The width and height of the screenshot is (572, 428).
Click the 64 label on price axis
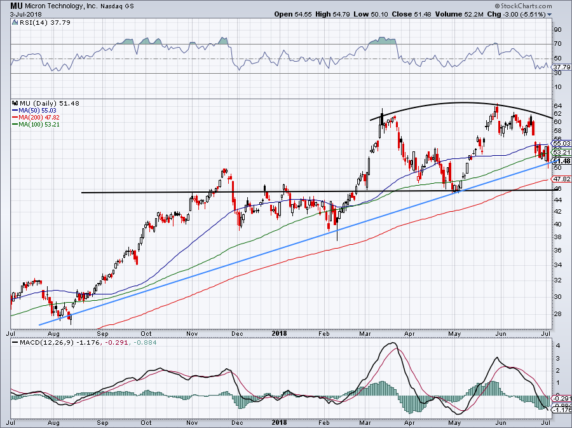coord(557,106)
